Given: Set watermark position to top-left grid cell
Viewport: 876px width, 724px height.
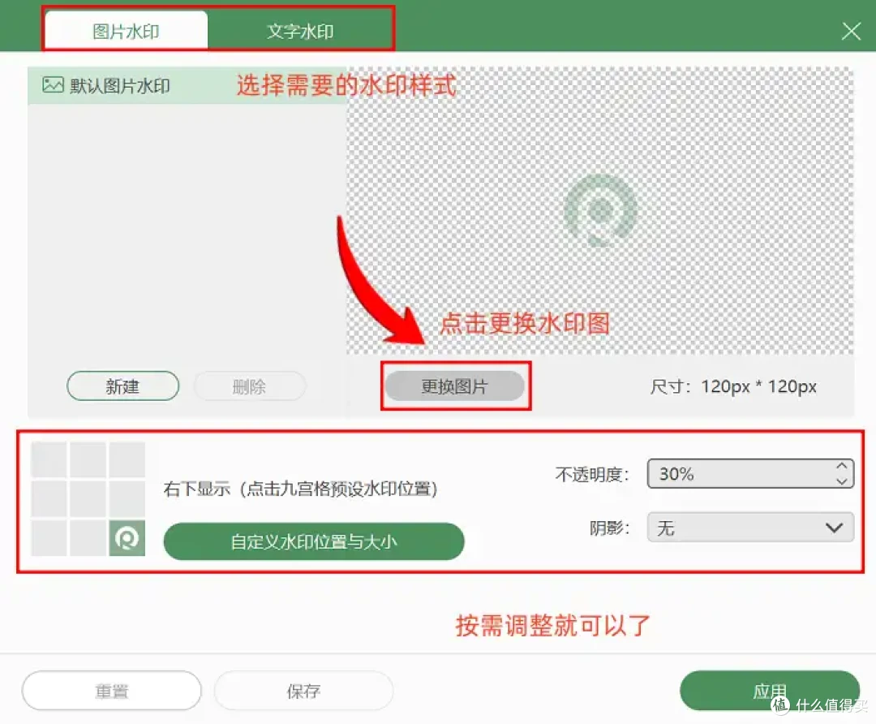Looking at the screenshot, I should point(49,459).
